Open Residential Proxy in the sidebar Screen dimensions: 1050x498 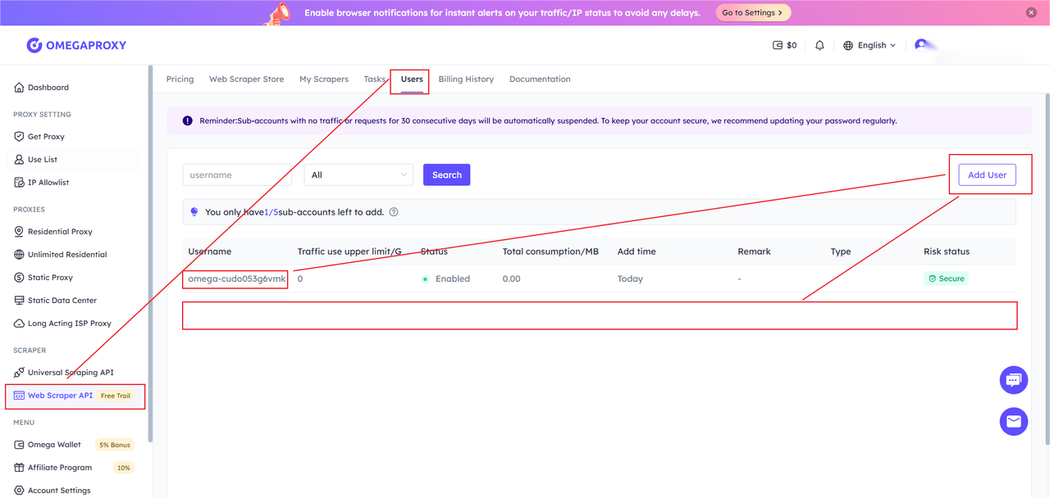60,232
